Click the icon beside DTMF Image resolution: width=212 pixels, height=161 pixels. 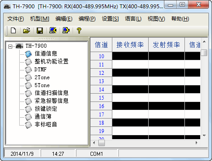pyautogui.click(x=28, y=70)
